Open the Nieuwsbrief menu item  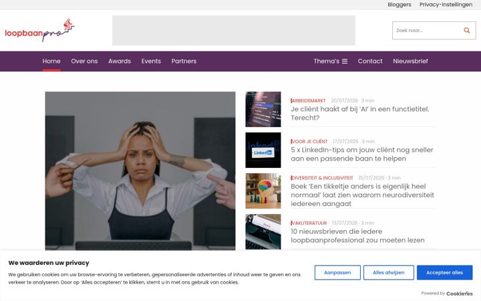click(410, 61)
